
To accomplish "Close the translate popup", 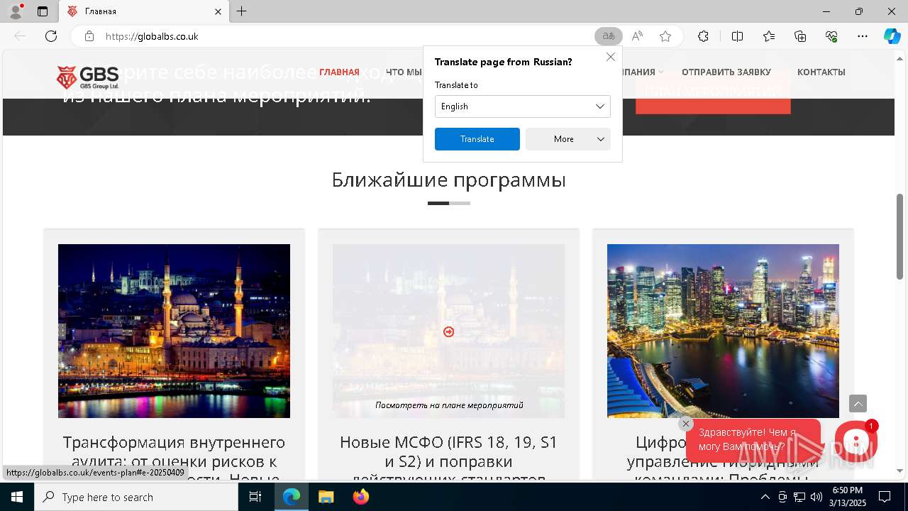I will click(x=611, y=57).
